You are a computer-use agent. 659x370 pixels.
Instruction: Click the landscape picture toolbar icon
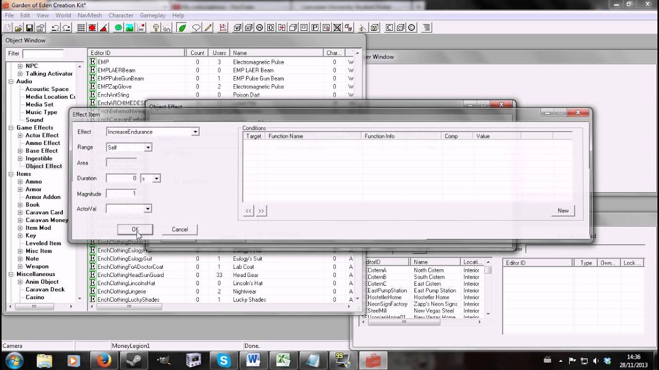pyautogui.click(x=130, y=28)
